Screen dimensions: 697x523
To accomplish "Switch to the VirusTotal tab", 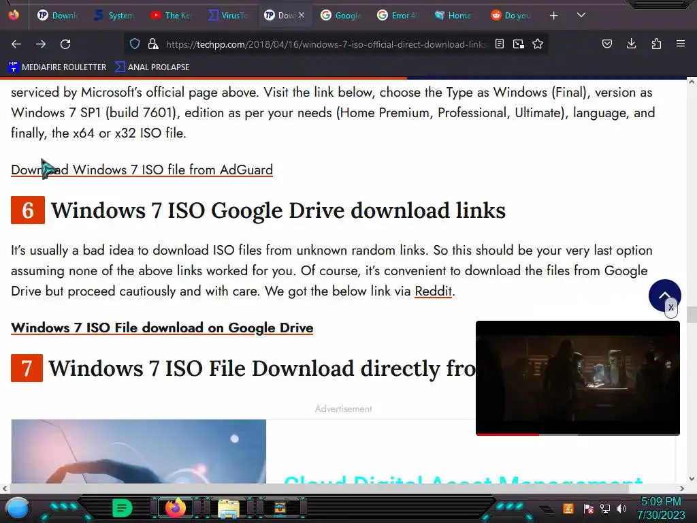I will pos(227,16).
